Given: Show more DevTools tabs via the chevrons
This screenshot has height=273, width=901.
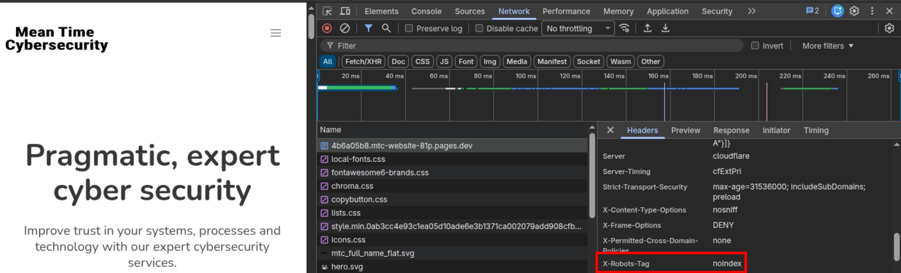Looking at the screenshot, I should [x=752, y=11].
